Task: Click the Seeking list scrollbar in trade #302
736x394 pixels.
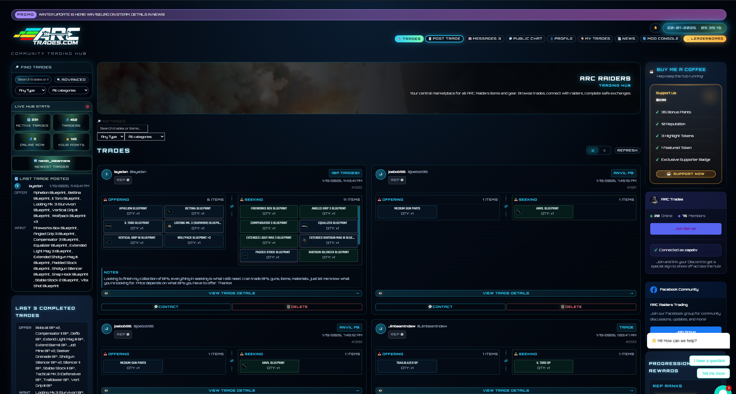Action: coord(359,225)
